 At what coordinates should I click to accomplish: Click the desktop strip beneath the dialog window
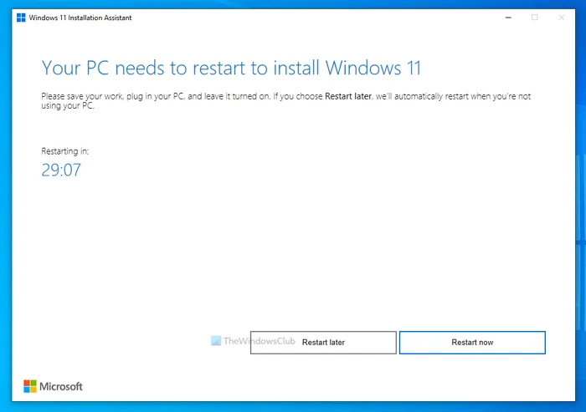click(293, 408)
